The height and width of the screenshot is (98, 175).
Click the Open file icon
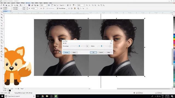(x=4, y=5)
